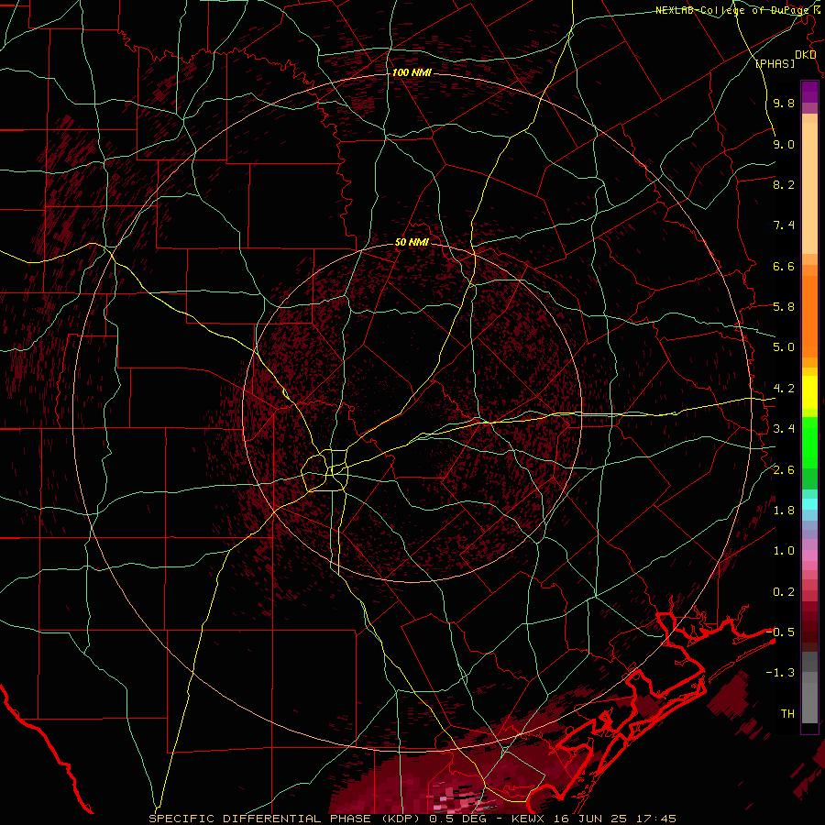Click the 5.0 value on color scale
Viewport: 825px width, 825px height.
click(x=784, y=347)
